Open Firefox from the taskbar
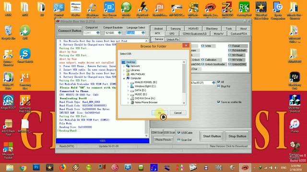Image resolution: width=307 pixels, height=172 pixels. [63, 167]
